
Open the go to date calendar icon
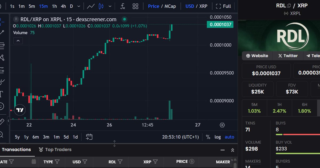[89, 137]
